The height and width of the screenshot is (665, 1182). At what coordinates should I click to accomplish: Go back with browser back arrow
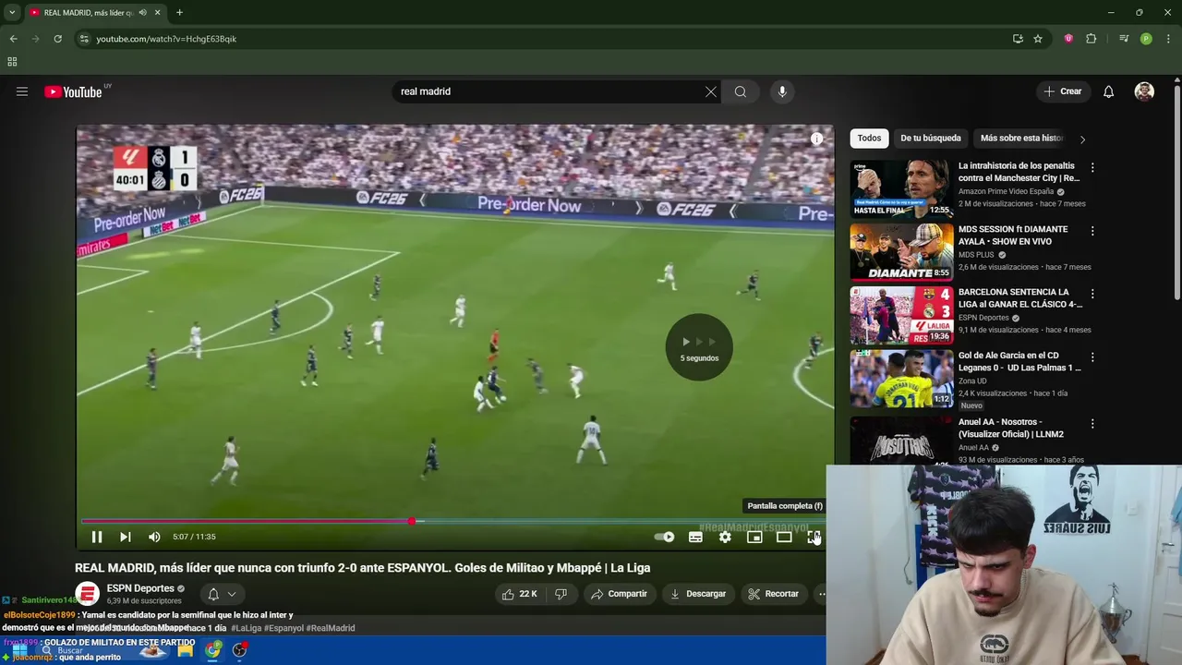point(13,39)
